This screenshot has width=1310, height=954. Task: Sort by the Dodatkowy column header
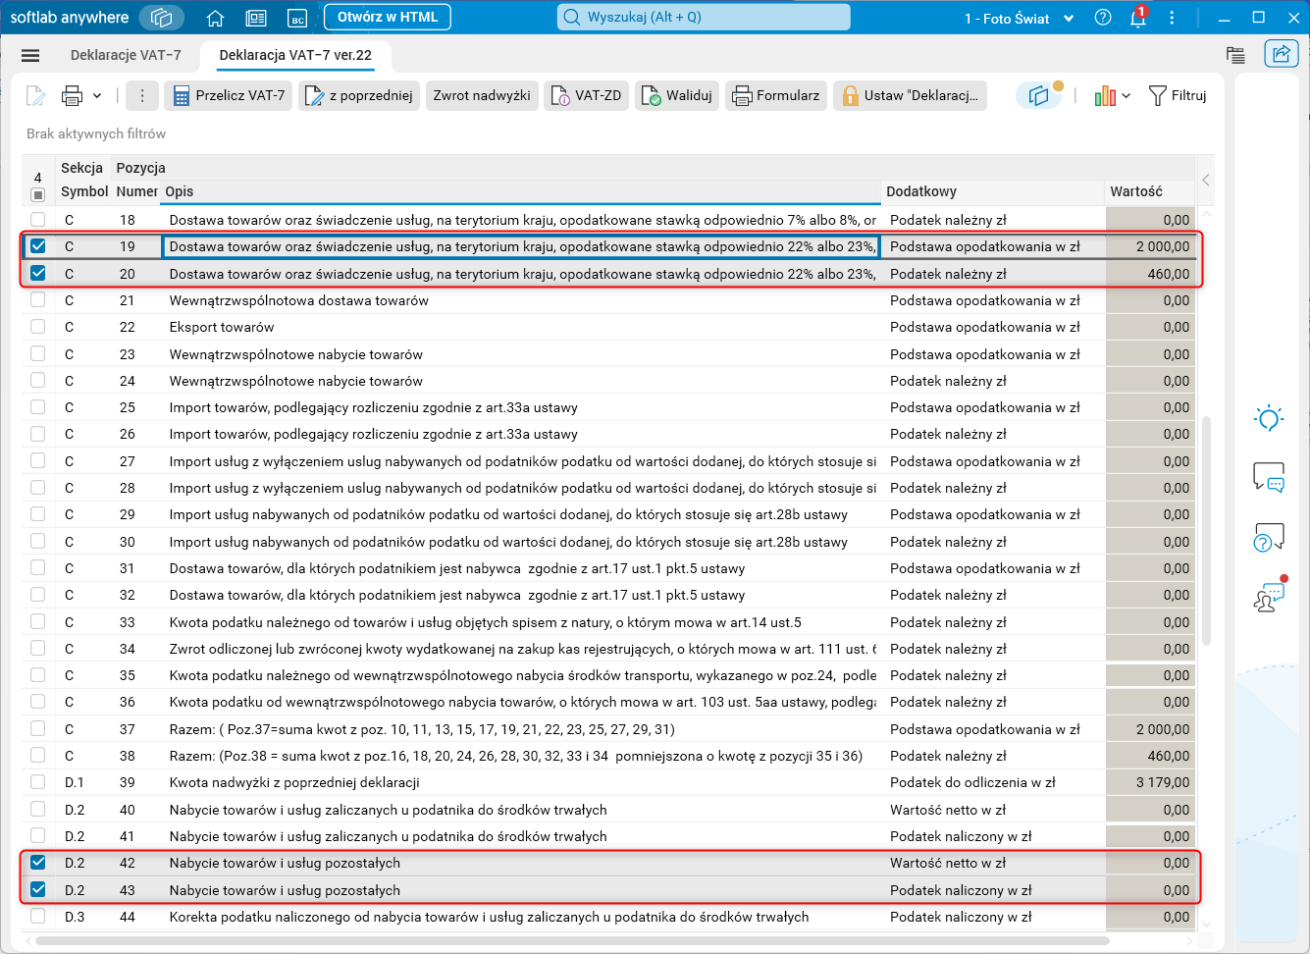point(992,191)
